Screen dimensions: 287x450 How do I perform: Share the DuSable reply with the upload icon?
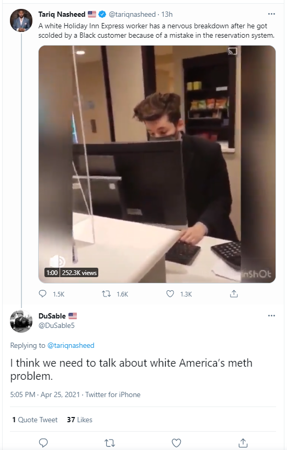(x=243, y=443)
